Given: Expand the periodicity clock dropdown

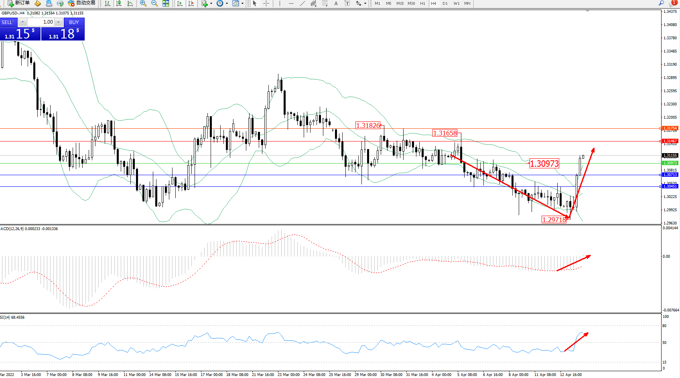Looking at the screenshot, I should pos(227,3).
